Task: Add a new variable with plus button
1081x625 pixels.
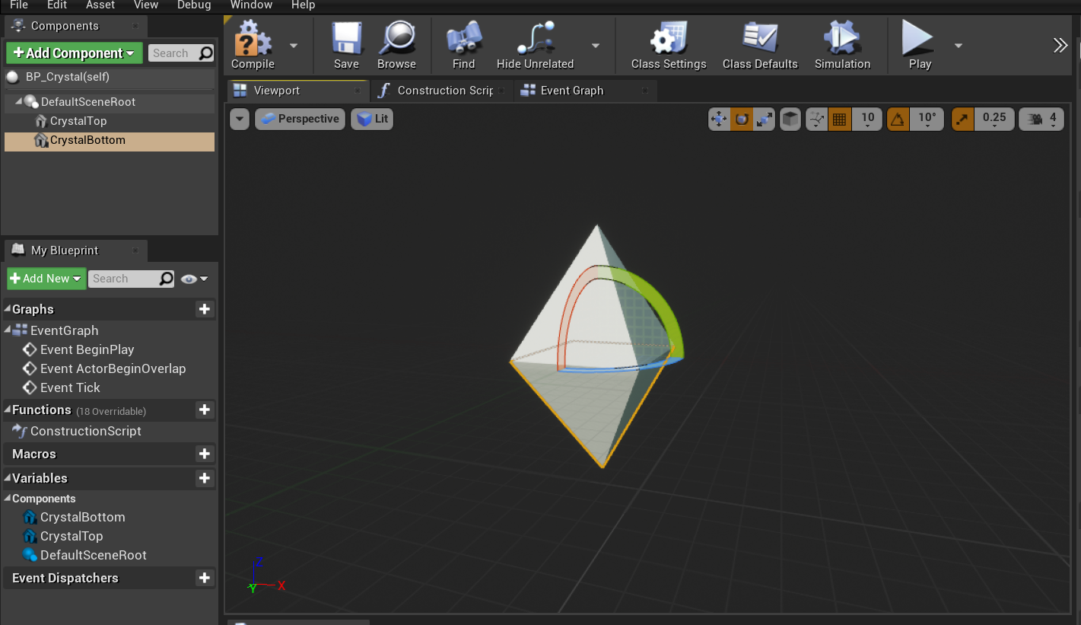Action: pyautogui.click(x=204, y=478)
